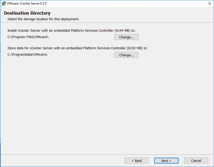Change the ProgramData storage directory
Screen dimensions: 214x167
click(x=126, y=55)
